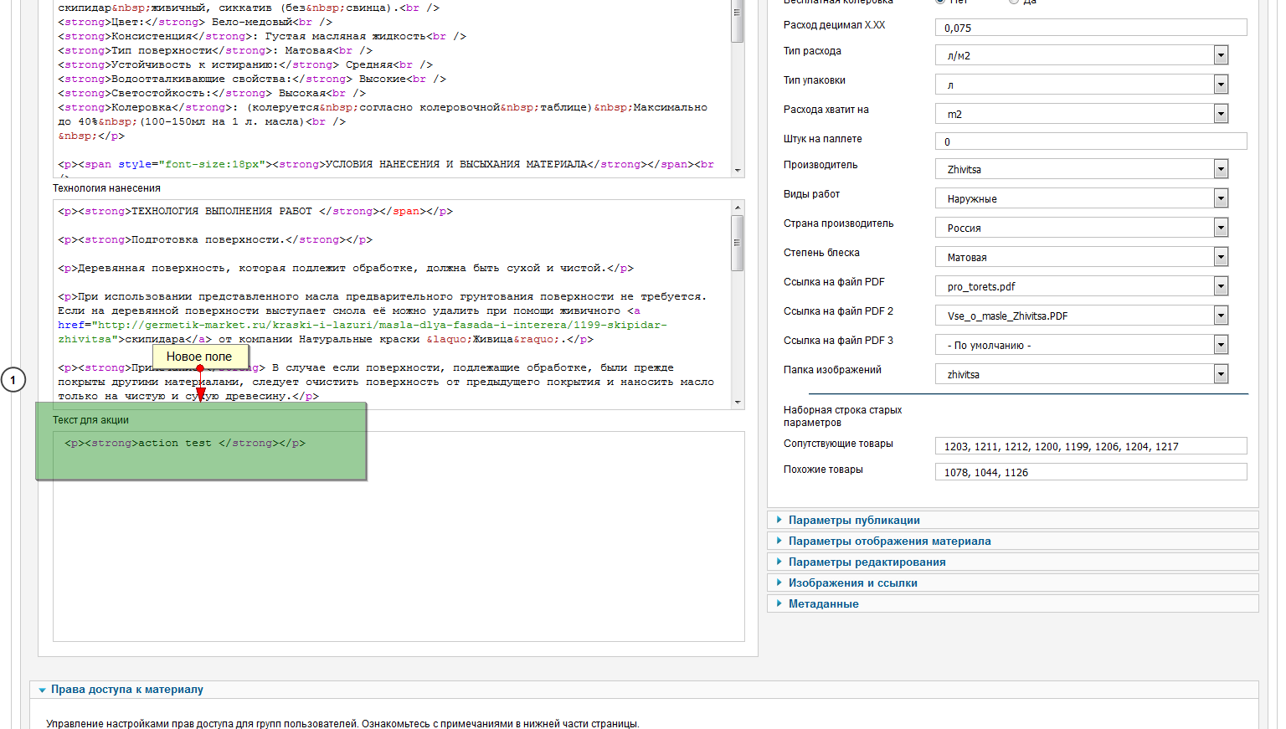Click the Расход децимал X.XX input field
Image resolution: width=1286 pixels, height=729 pixels.
click(1090, 28)
